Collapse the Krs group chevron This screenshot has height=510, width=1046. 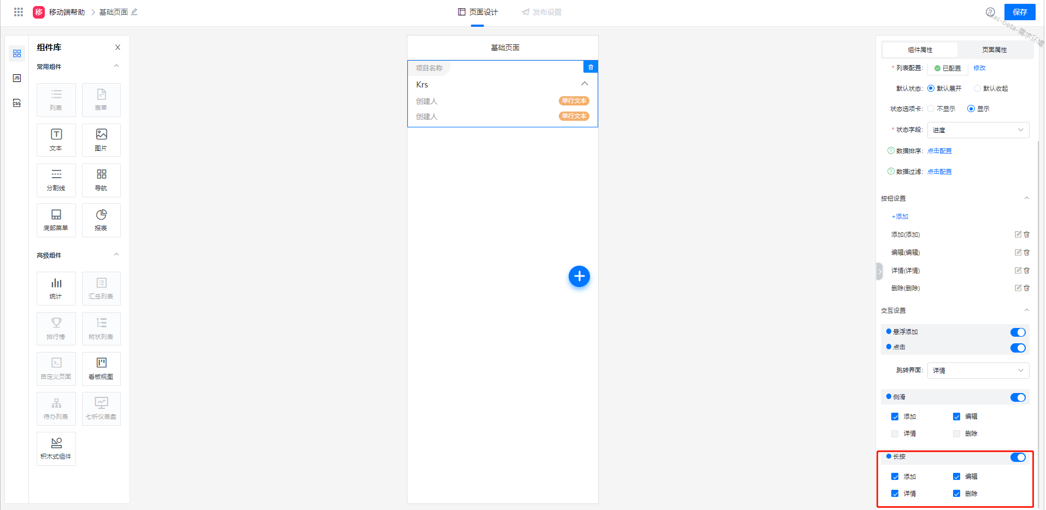[585, 84]
